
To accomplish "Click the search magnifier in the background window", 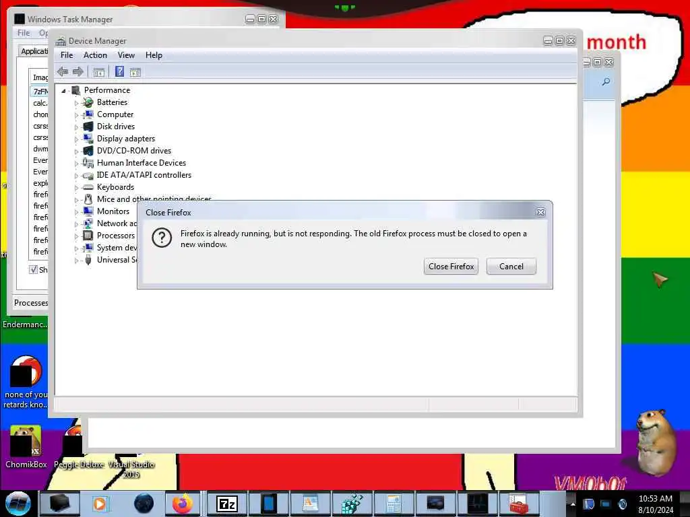I will click(606, 81).
